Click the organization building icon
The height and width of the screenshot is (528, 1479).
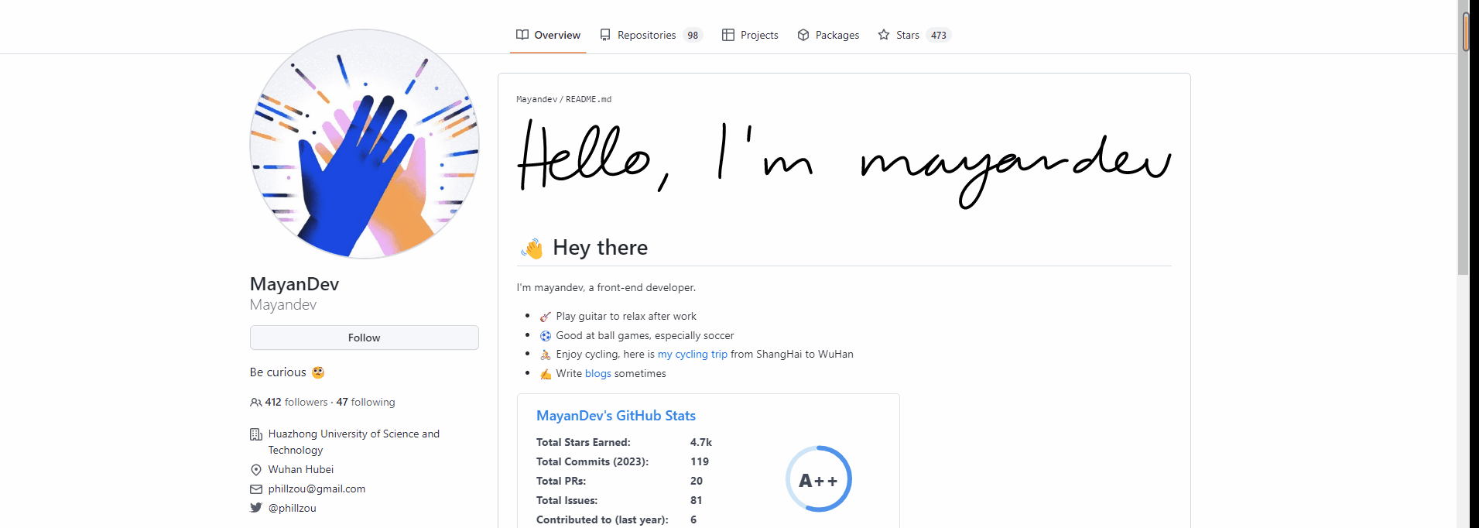point(256,434)
